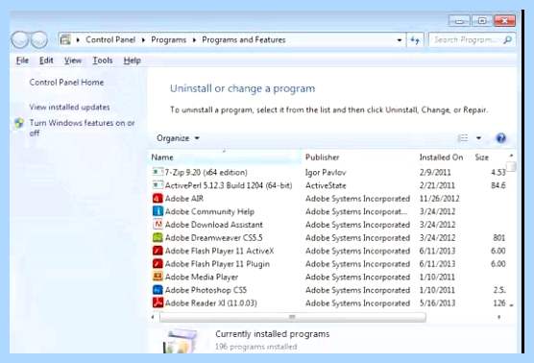Click the 7-Zip 9.20 program icon
This screenshot has height=363, width=534.
pos(158,172)
